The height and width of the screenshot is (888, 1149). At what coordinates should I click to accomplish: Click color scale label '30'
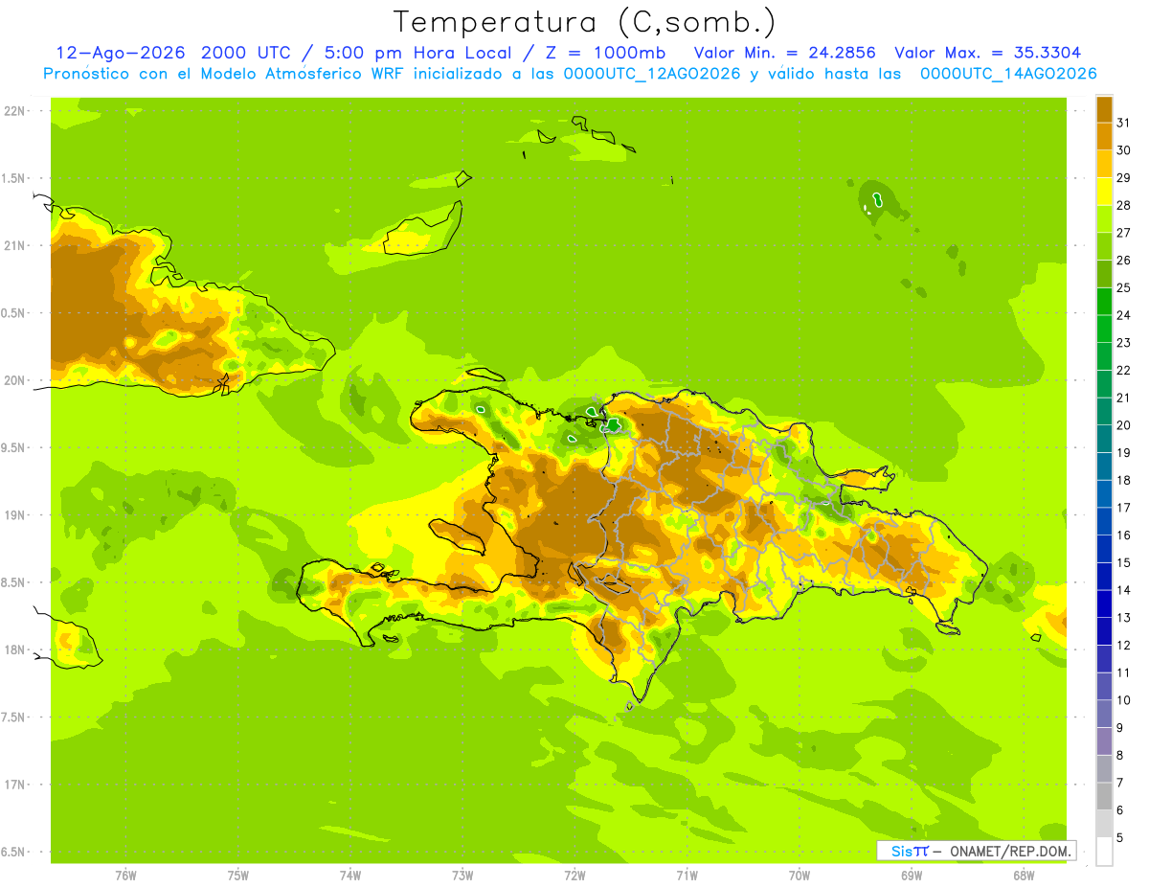(x=1124, y=149)
